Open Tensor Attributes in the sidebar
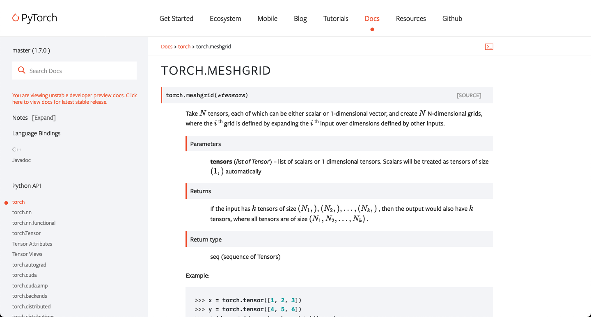The width and height of the screenshot is (591, 317). click(x=32, y=244)
